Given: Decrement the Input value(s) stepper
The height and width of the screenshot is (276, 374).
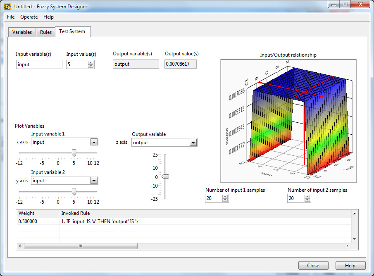Looking at the screenshot, I should pyautogui.click(x=91, y=66).
